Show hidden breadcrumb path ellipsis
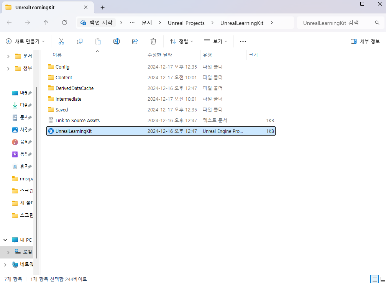This screenshot has height=283, width=386. [x=132, y=23]
